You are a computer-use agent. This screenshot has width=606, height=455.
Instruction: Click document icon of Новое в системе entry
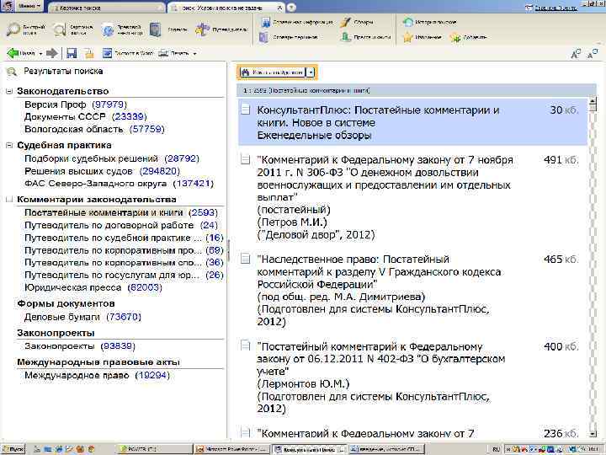(245, 110)
